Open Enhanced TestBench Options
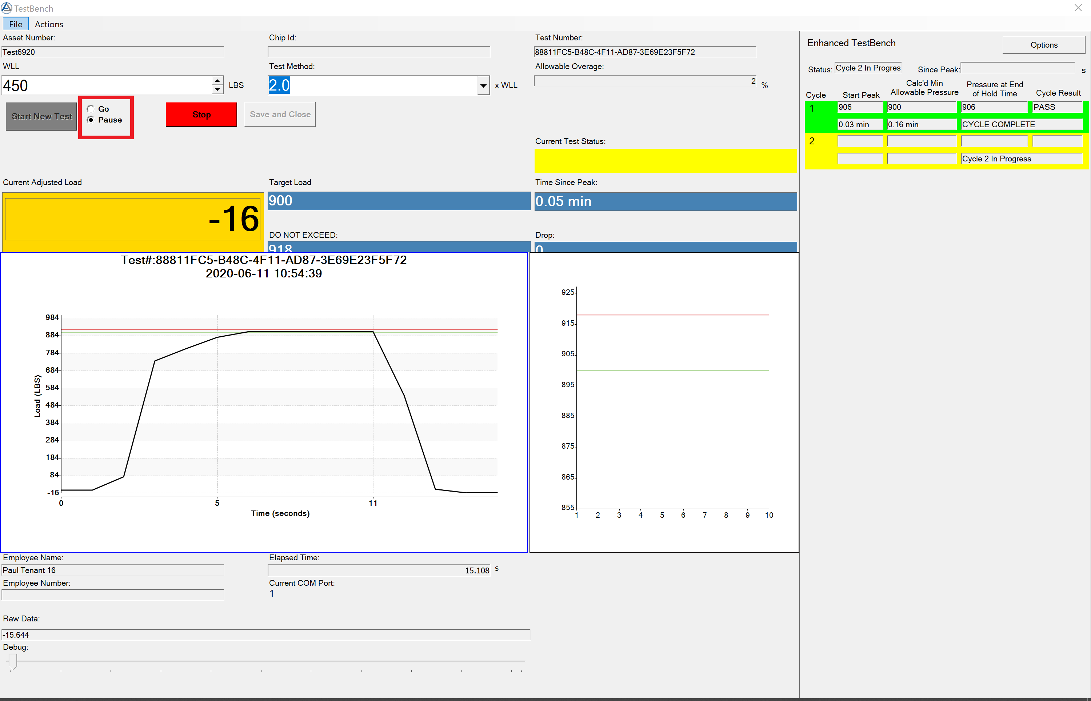 tap(1043, 45)
